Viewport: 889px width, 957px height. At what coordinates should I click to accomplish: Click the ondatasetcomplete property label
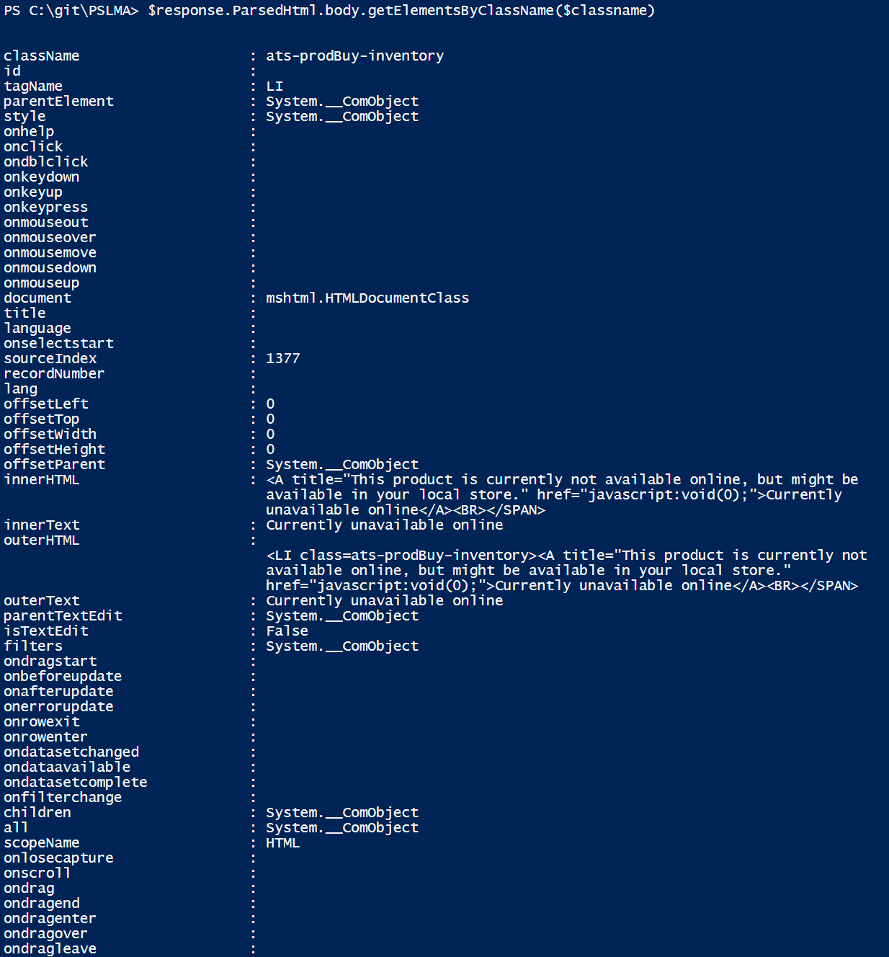[x=76, y=783]
